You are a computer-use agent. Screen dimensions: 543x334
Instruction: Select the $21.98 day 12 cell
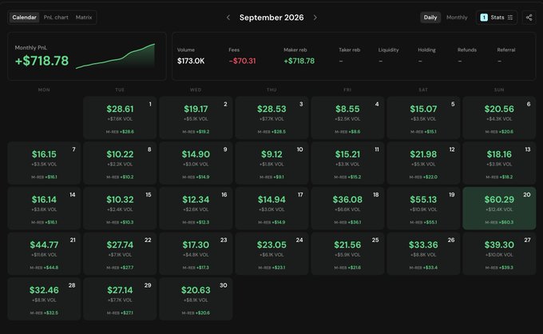423,163
